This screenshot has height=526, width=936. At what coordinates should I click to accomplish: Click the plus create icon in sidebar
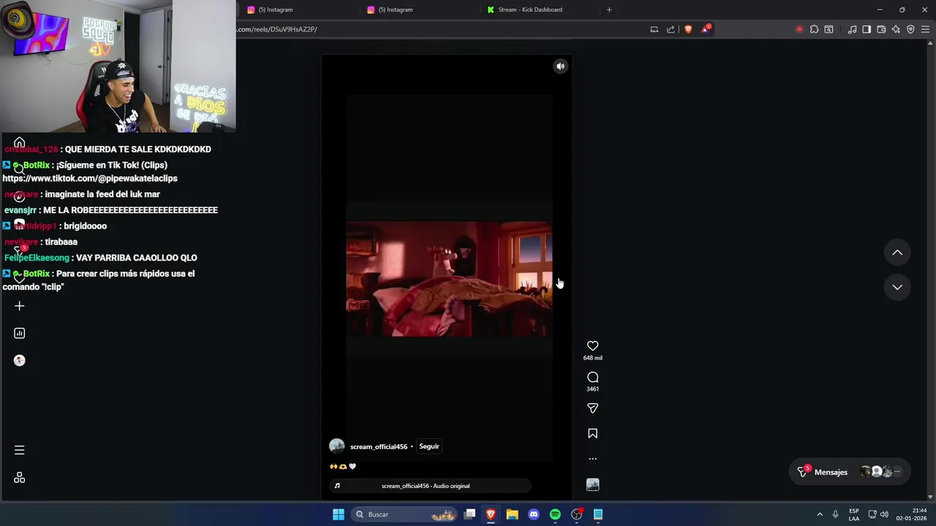20,306
